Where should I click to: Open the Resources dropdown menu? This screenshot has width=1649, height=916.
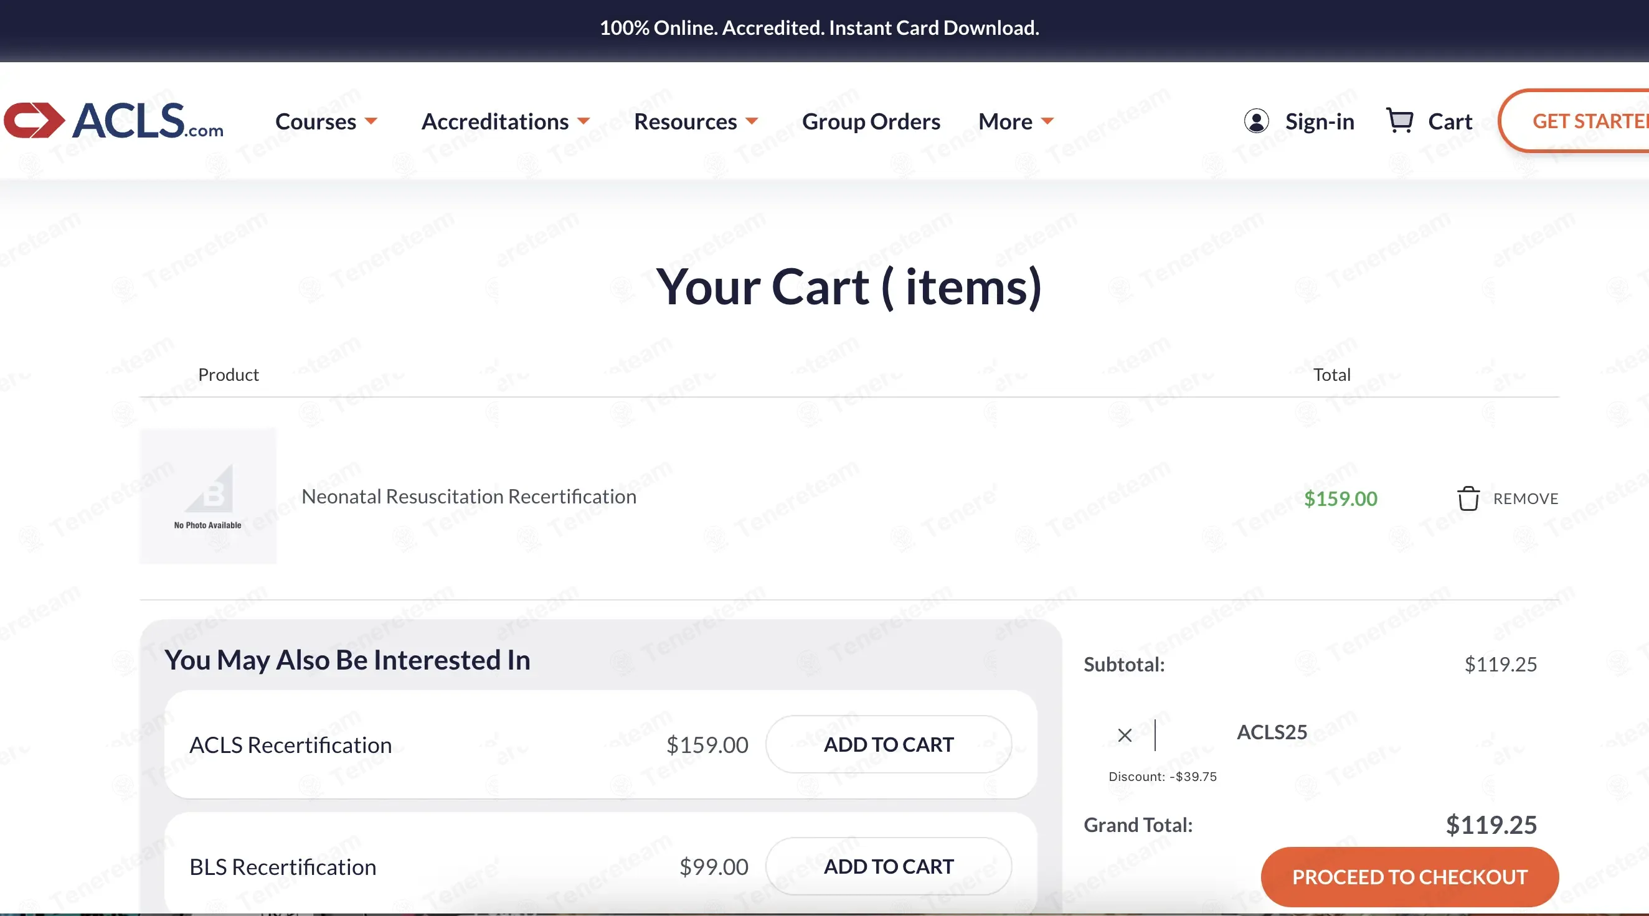[696, 121]
